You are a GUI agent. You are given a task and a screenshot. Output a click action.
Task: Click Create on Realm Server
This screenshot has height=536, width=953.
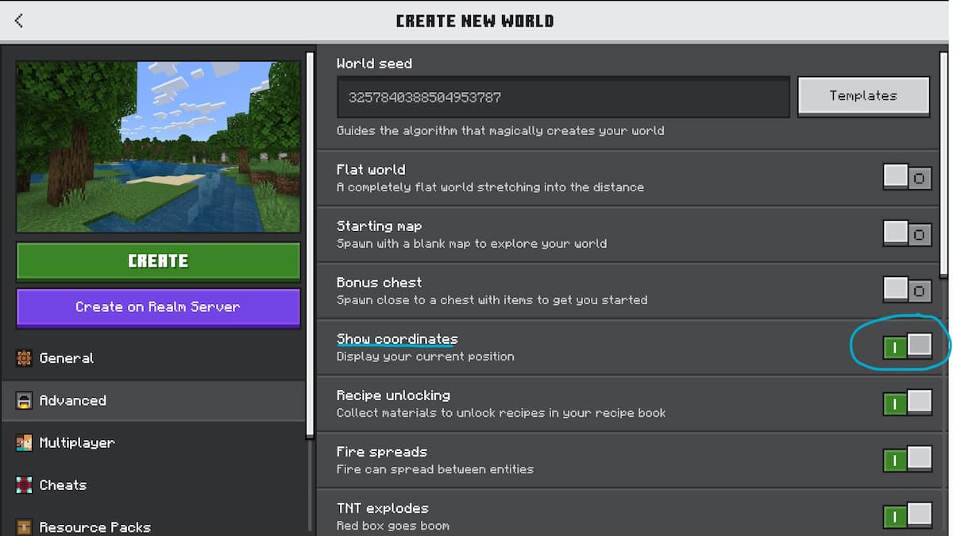click(157, 308)
